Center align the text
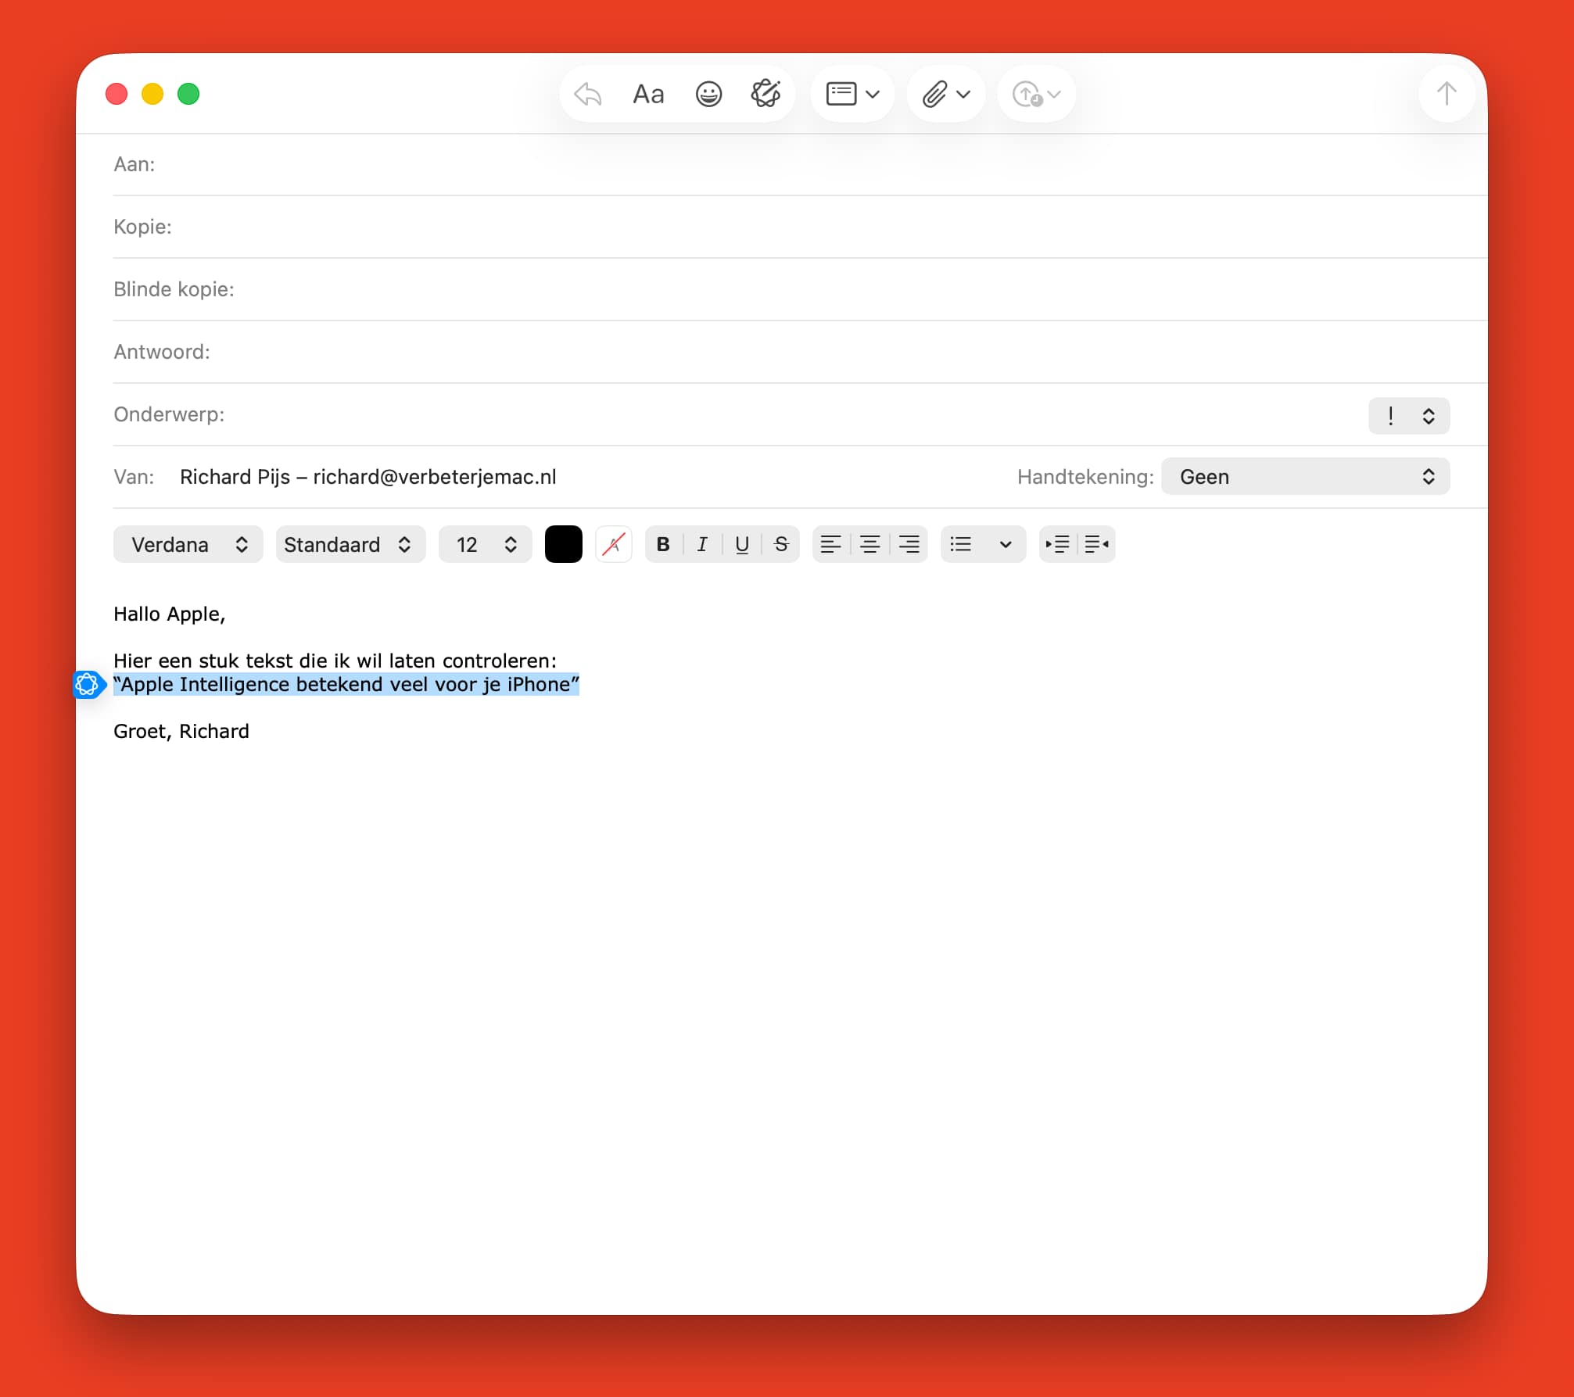1574x1397 pixels. [869, 544]
